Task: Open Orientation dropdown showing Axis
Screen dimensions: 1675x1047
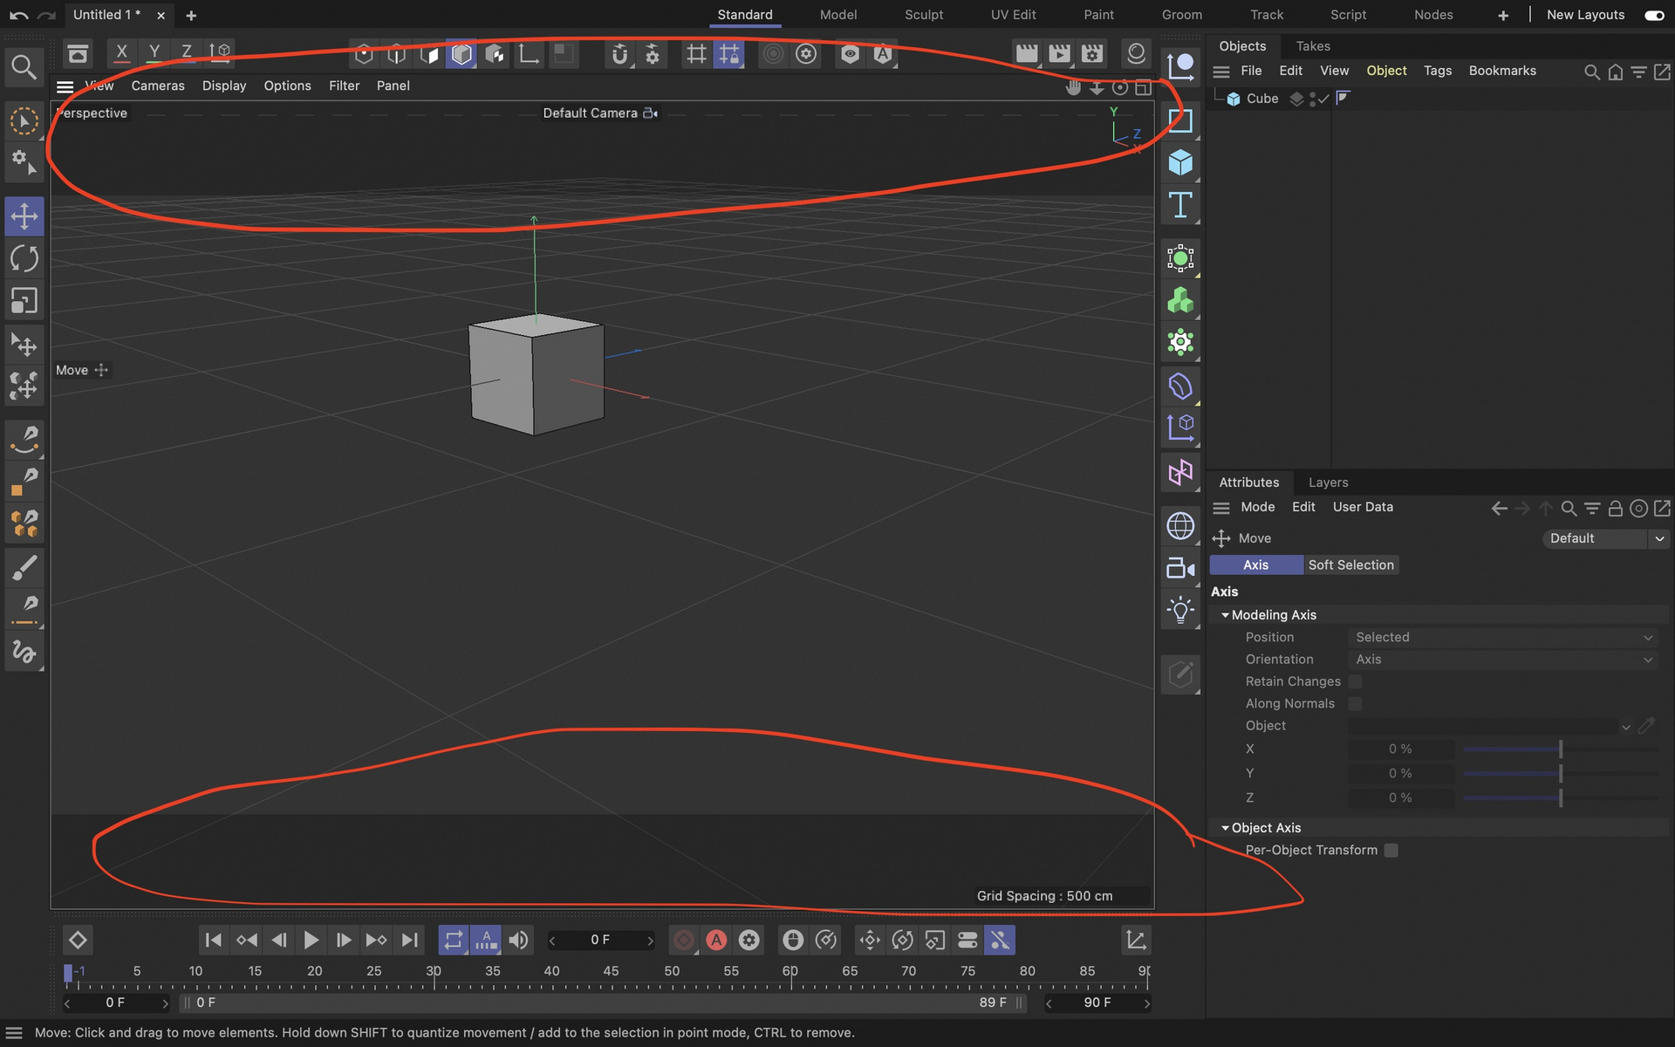Action: [x=1503, y=660]
